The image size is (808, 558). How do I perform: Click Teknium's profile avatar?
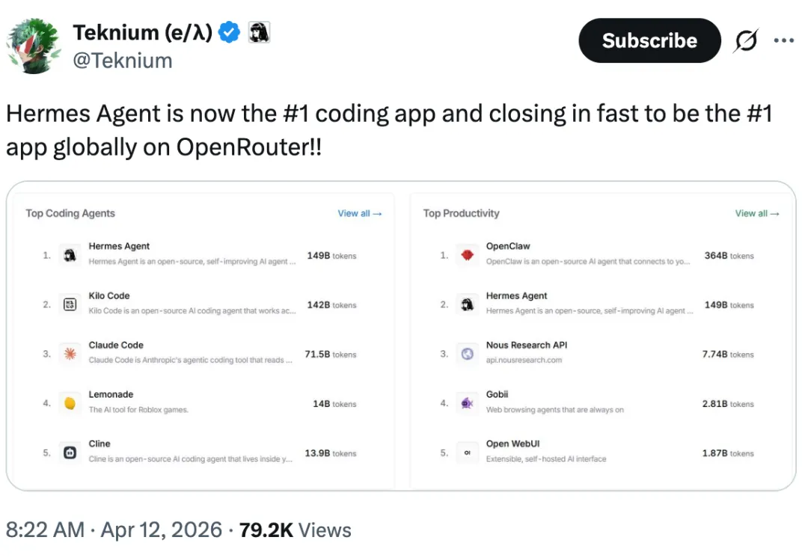pyautogui.click(x=34, y=46)
